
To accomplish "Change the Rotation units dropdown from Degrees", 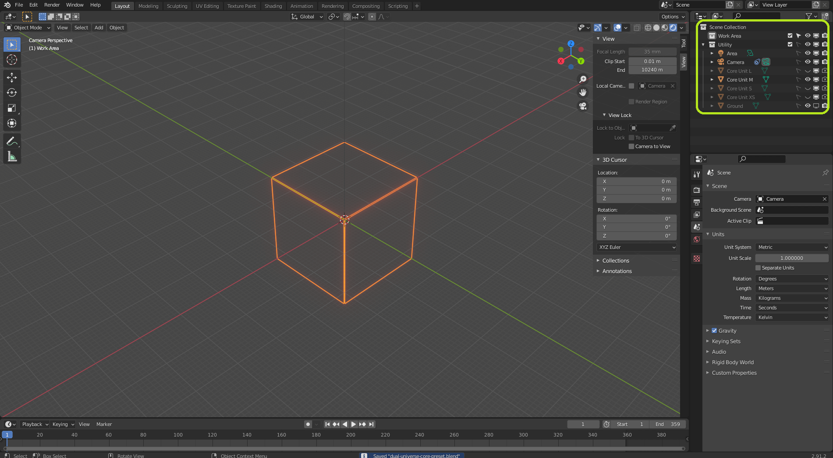I will pos(791,279).
